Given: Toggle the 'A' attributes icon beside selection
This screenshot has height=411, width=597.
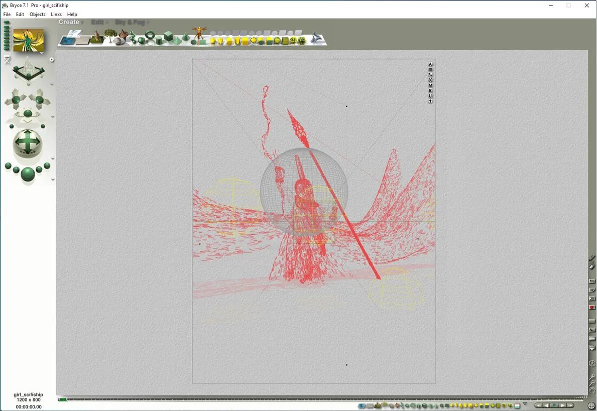Looking at the screenshot, I should [430, 64].
